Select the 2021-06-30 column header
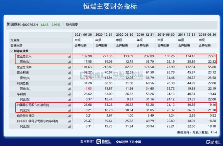This screenshot has width=223, height=146. tap(83, 35)
